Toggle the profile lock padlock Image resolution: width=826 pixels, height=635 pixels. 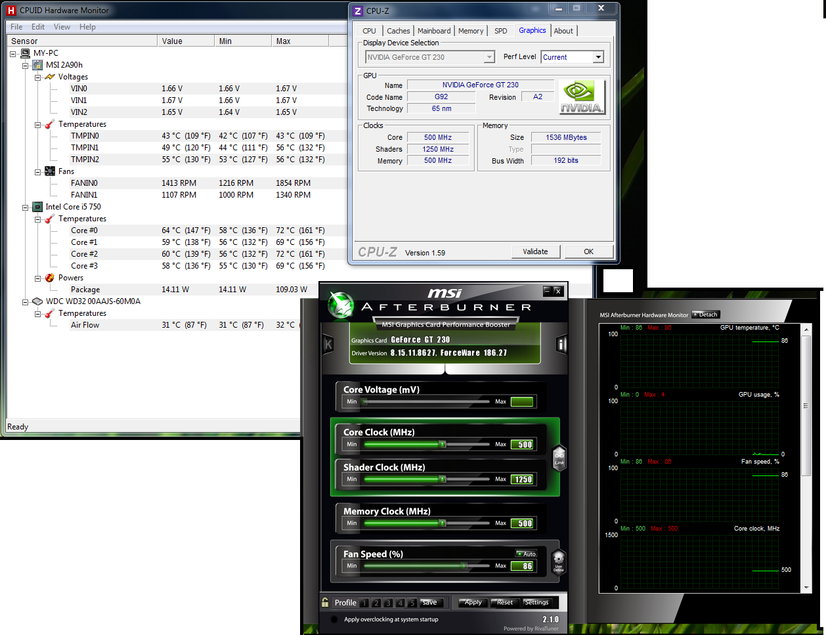pyautogui.click(x=325, y=602)
